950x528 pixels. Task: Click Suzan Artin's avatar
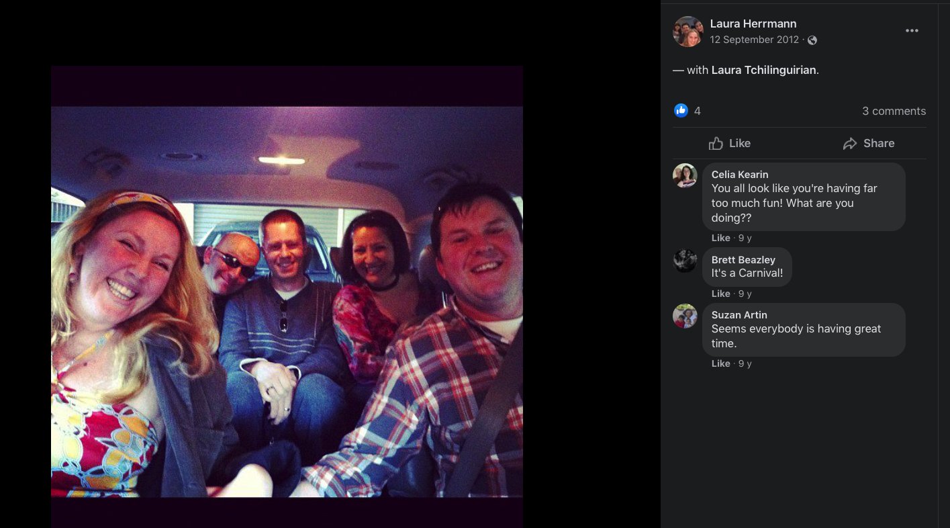click(685, 316)
